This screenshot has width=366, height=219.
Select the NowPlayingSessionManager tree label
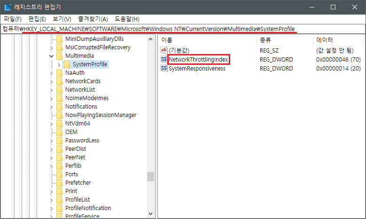pyautogui.click(x=101, y=115)
